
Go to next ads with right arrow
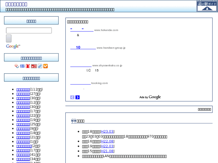77,97
